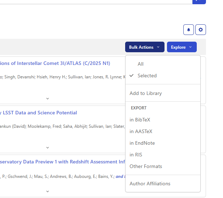Screen dimensions: 223x198
Task: Select Add to Library
Action: (x=146, y=93)
